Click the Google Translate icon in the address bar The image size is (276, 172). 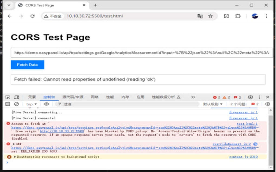[x=200, y=16]
